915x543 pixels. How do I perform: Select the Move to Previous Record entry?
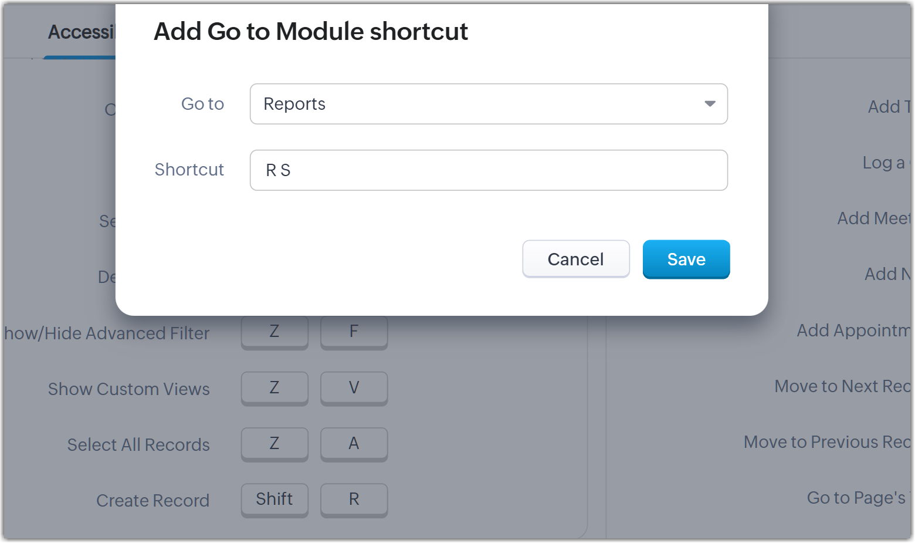click(x=827, y=442)
